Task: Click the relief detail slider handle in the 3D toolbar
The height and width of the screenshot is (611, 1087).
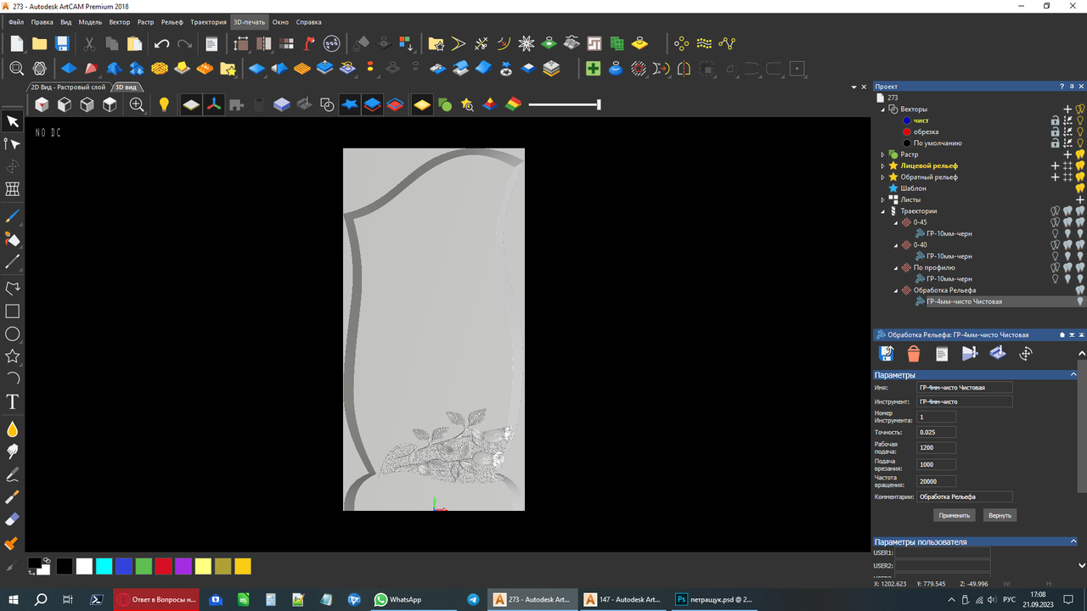Action: coord(599,104)
